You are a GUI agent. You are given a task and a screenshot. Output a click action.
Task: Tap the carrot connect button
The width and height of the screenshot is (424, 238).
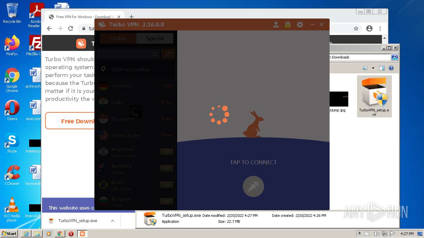coord(253,186)
